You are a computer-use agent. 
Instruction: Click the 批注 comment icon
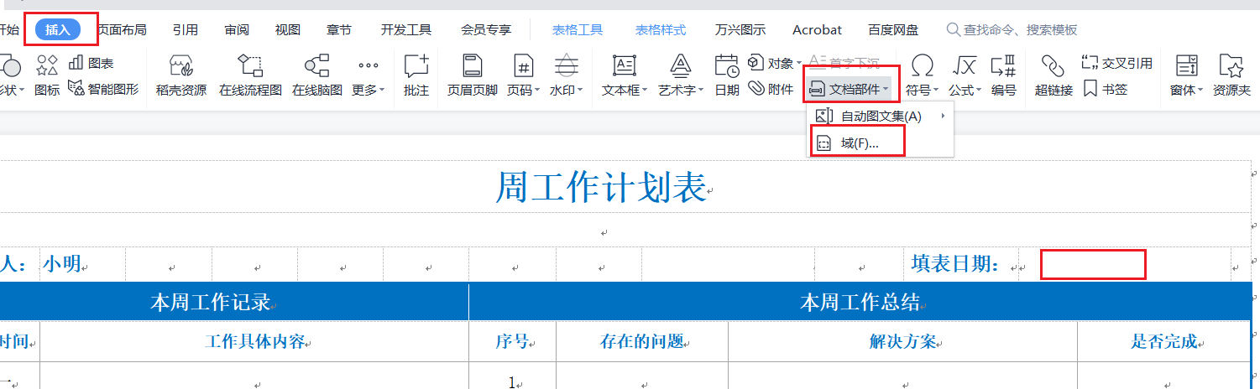pos(416,74)
